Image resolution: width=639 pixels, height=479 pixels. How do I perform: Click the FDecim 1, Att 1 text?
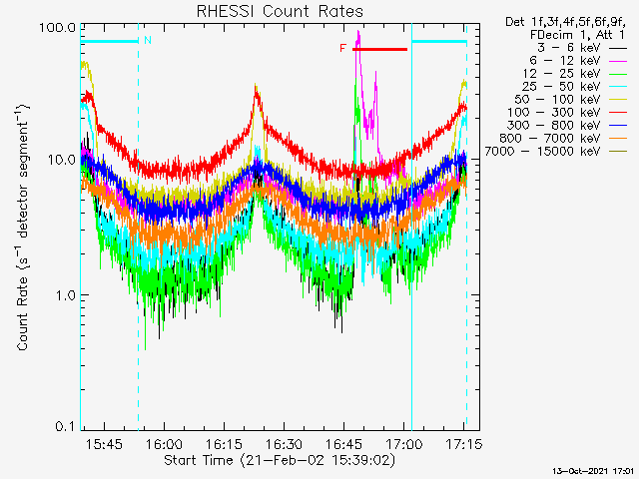pos(577,35)
